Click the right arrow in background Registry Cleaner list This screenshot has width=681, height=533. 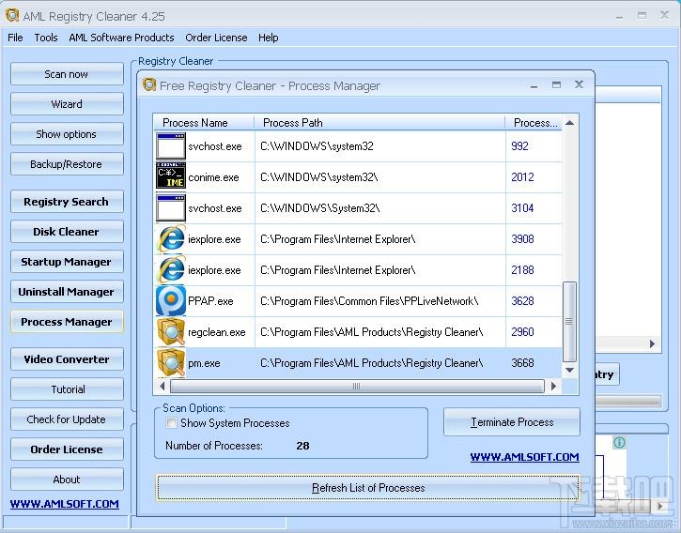(x=652, y=344)
